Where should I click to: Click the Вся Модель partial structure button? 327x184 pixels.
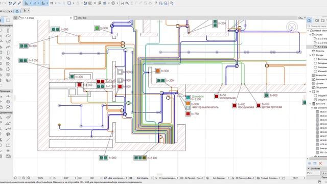[x=143, y=178]
